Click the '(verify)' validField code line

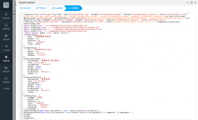pos(40,64)
